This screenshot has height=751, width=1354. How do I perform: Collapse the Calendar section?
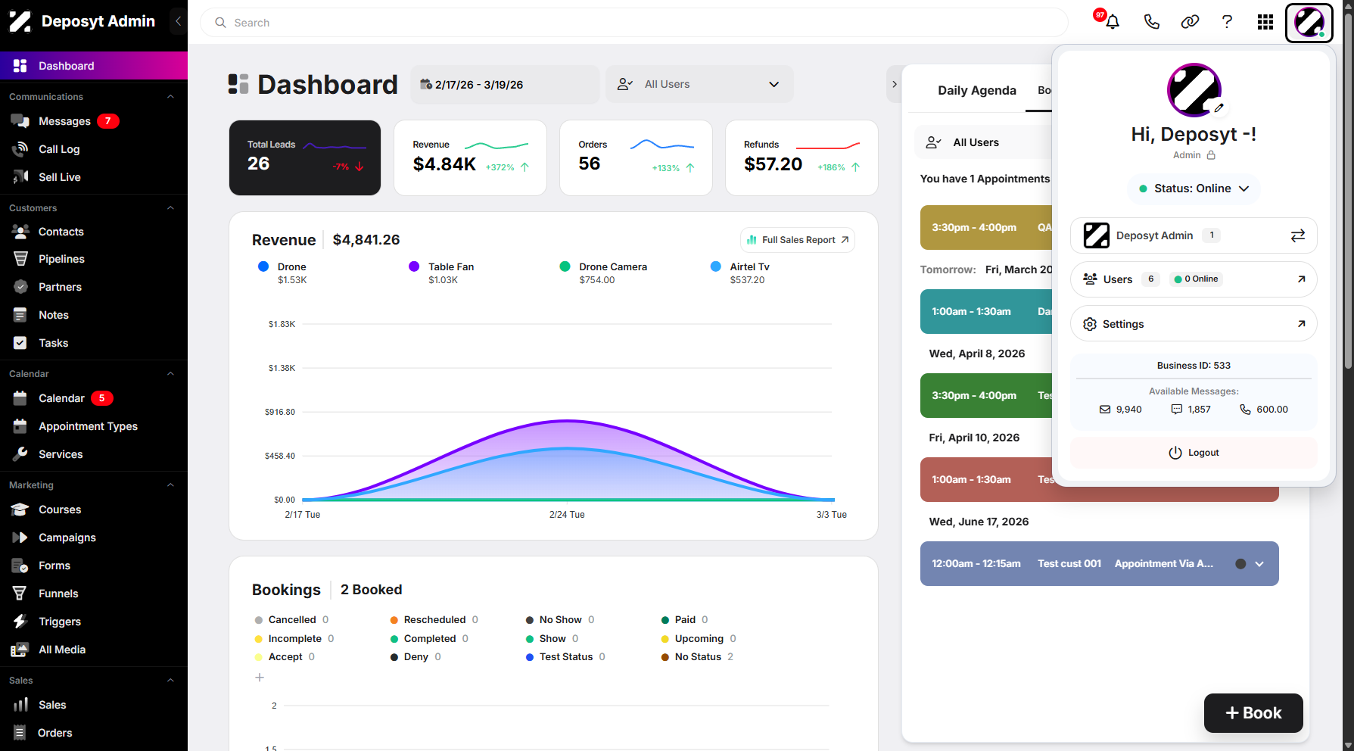tap(170, 374)
